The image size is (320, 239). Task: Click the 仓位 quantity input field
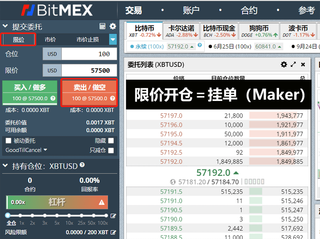tap(89, 54)
